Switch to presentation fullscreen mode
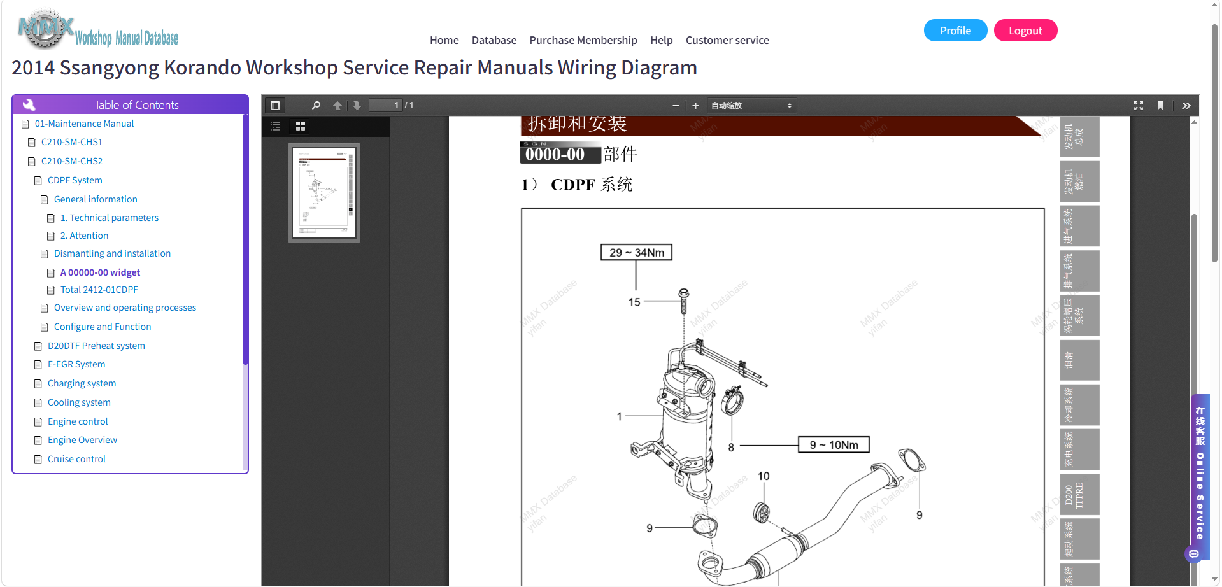This screenshot has height=587, width=1222. click(x=1139, y=106)
